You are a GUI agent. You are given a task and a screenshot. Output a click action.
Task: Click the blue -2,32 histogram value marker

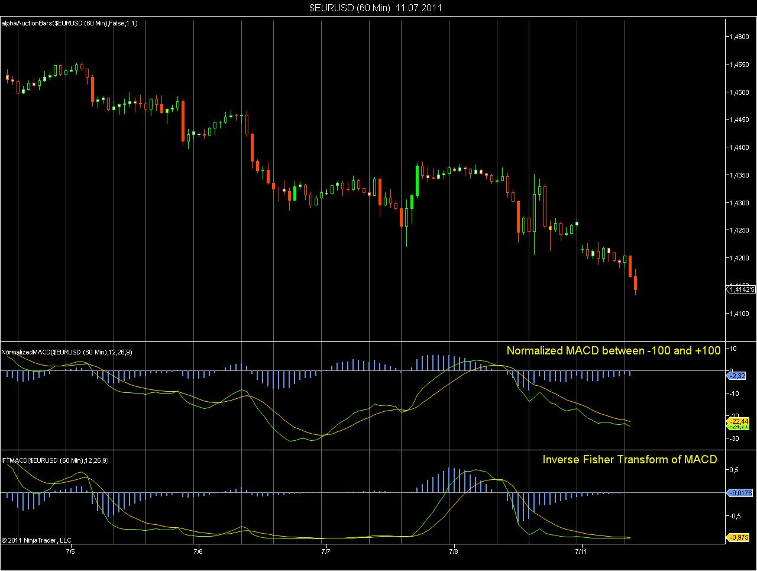coord(737,376)
